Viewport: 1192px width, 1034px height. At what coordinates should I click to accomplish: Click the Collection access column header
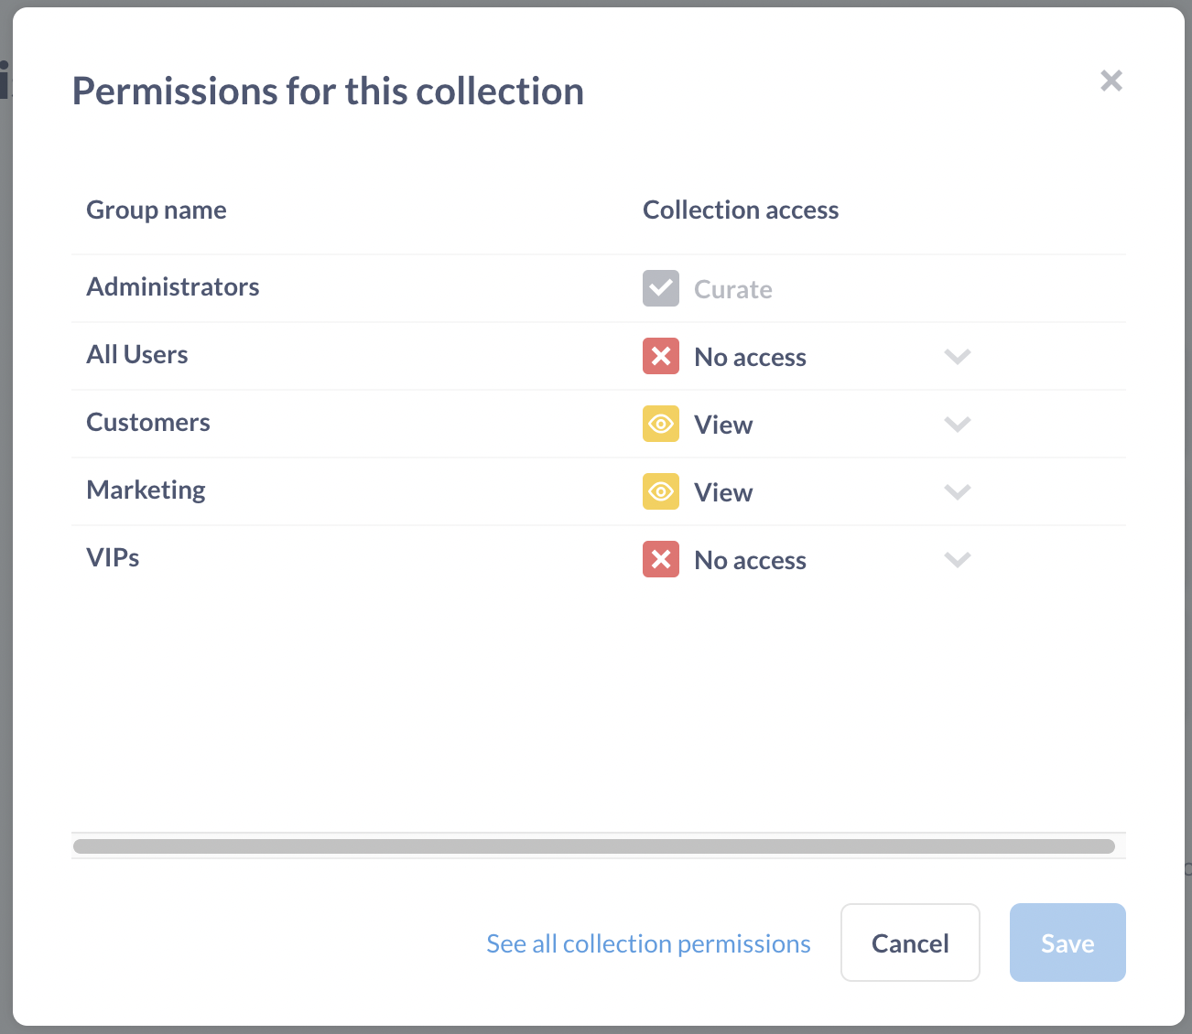741,210
